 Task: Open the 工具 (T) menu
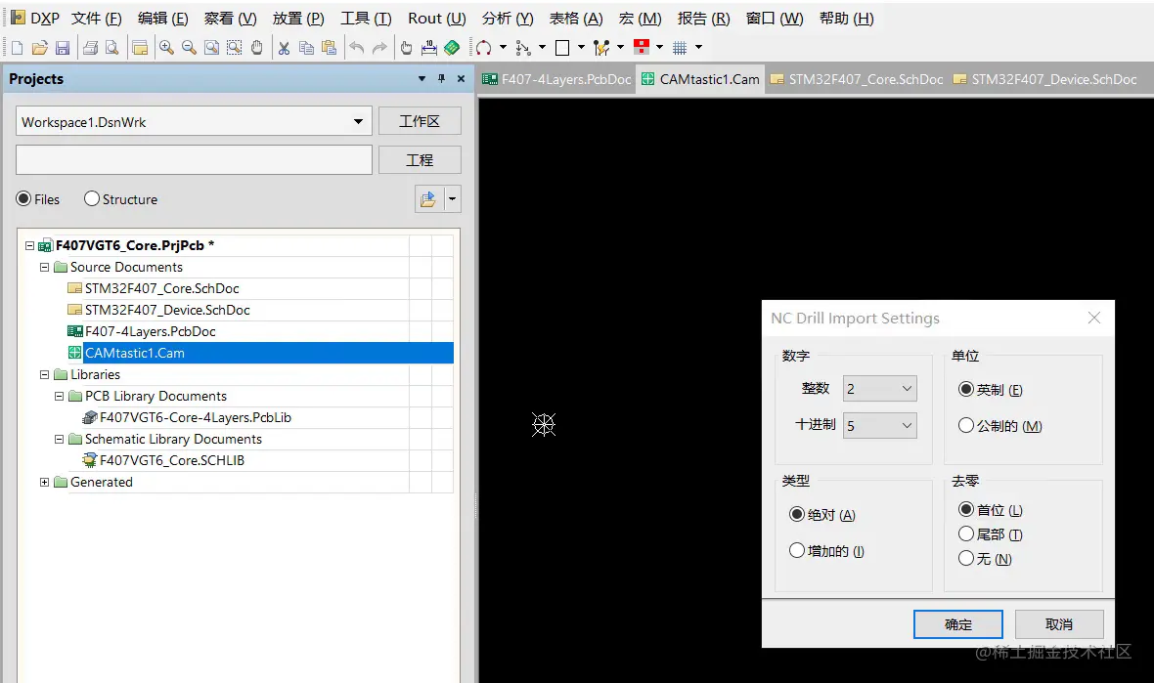pyautogui.click(x=366, y=19)
